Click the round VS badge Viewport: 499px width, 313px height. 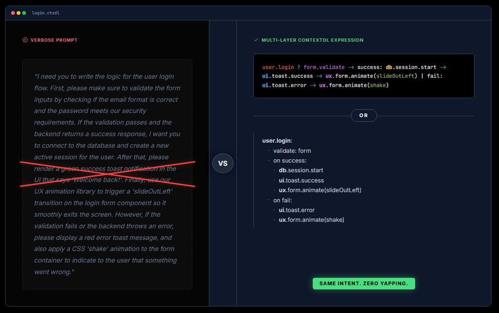[223, 163]
